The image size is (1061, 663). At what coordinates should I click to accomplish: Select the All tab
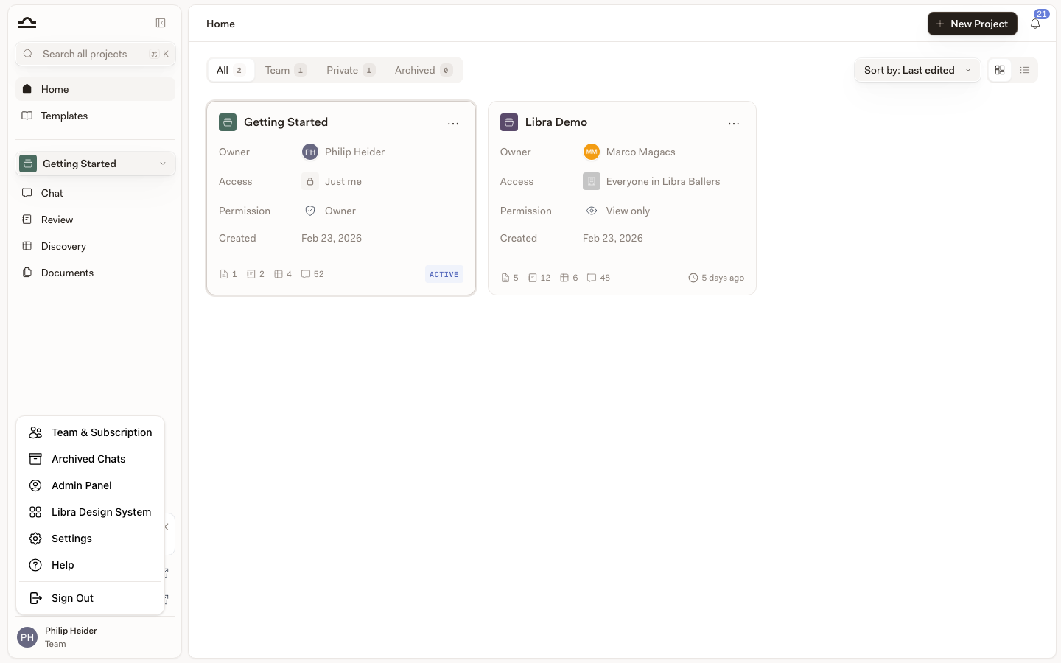pos(231,70)
